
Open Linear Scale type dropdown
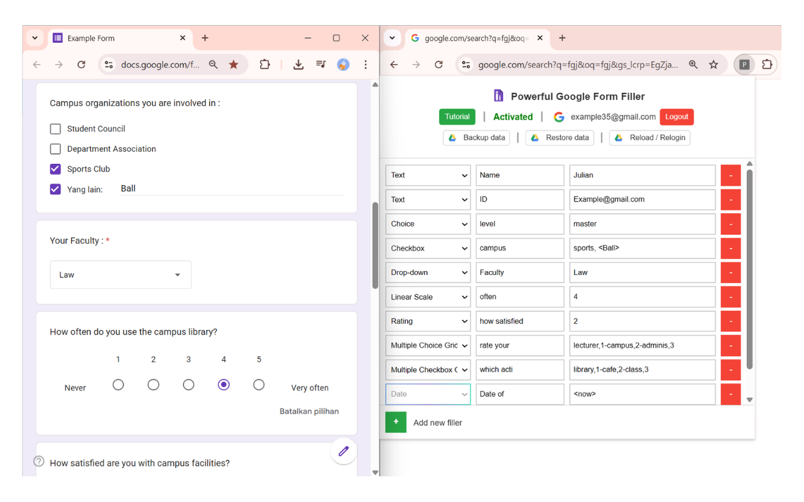coord(428,297)
